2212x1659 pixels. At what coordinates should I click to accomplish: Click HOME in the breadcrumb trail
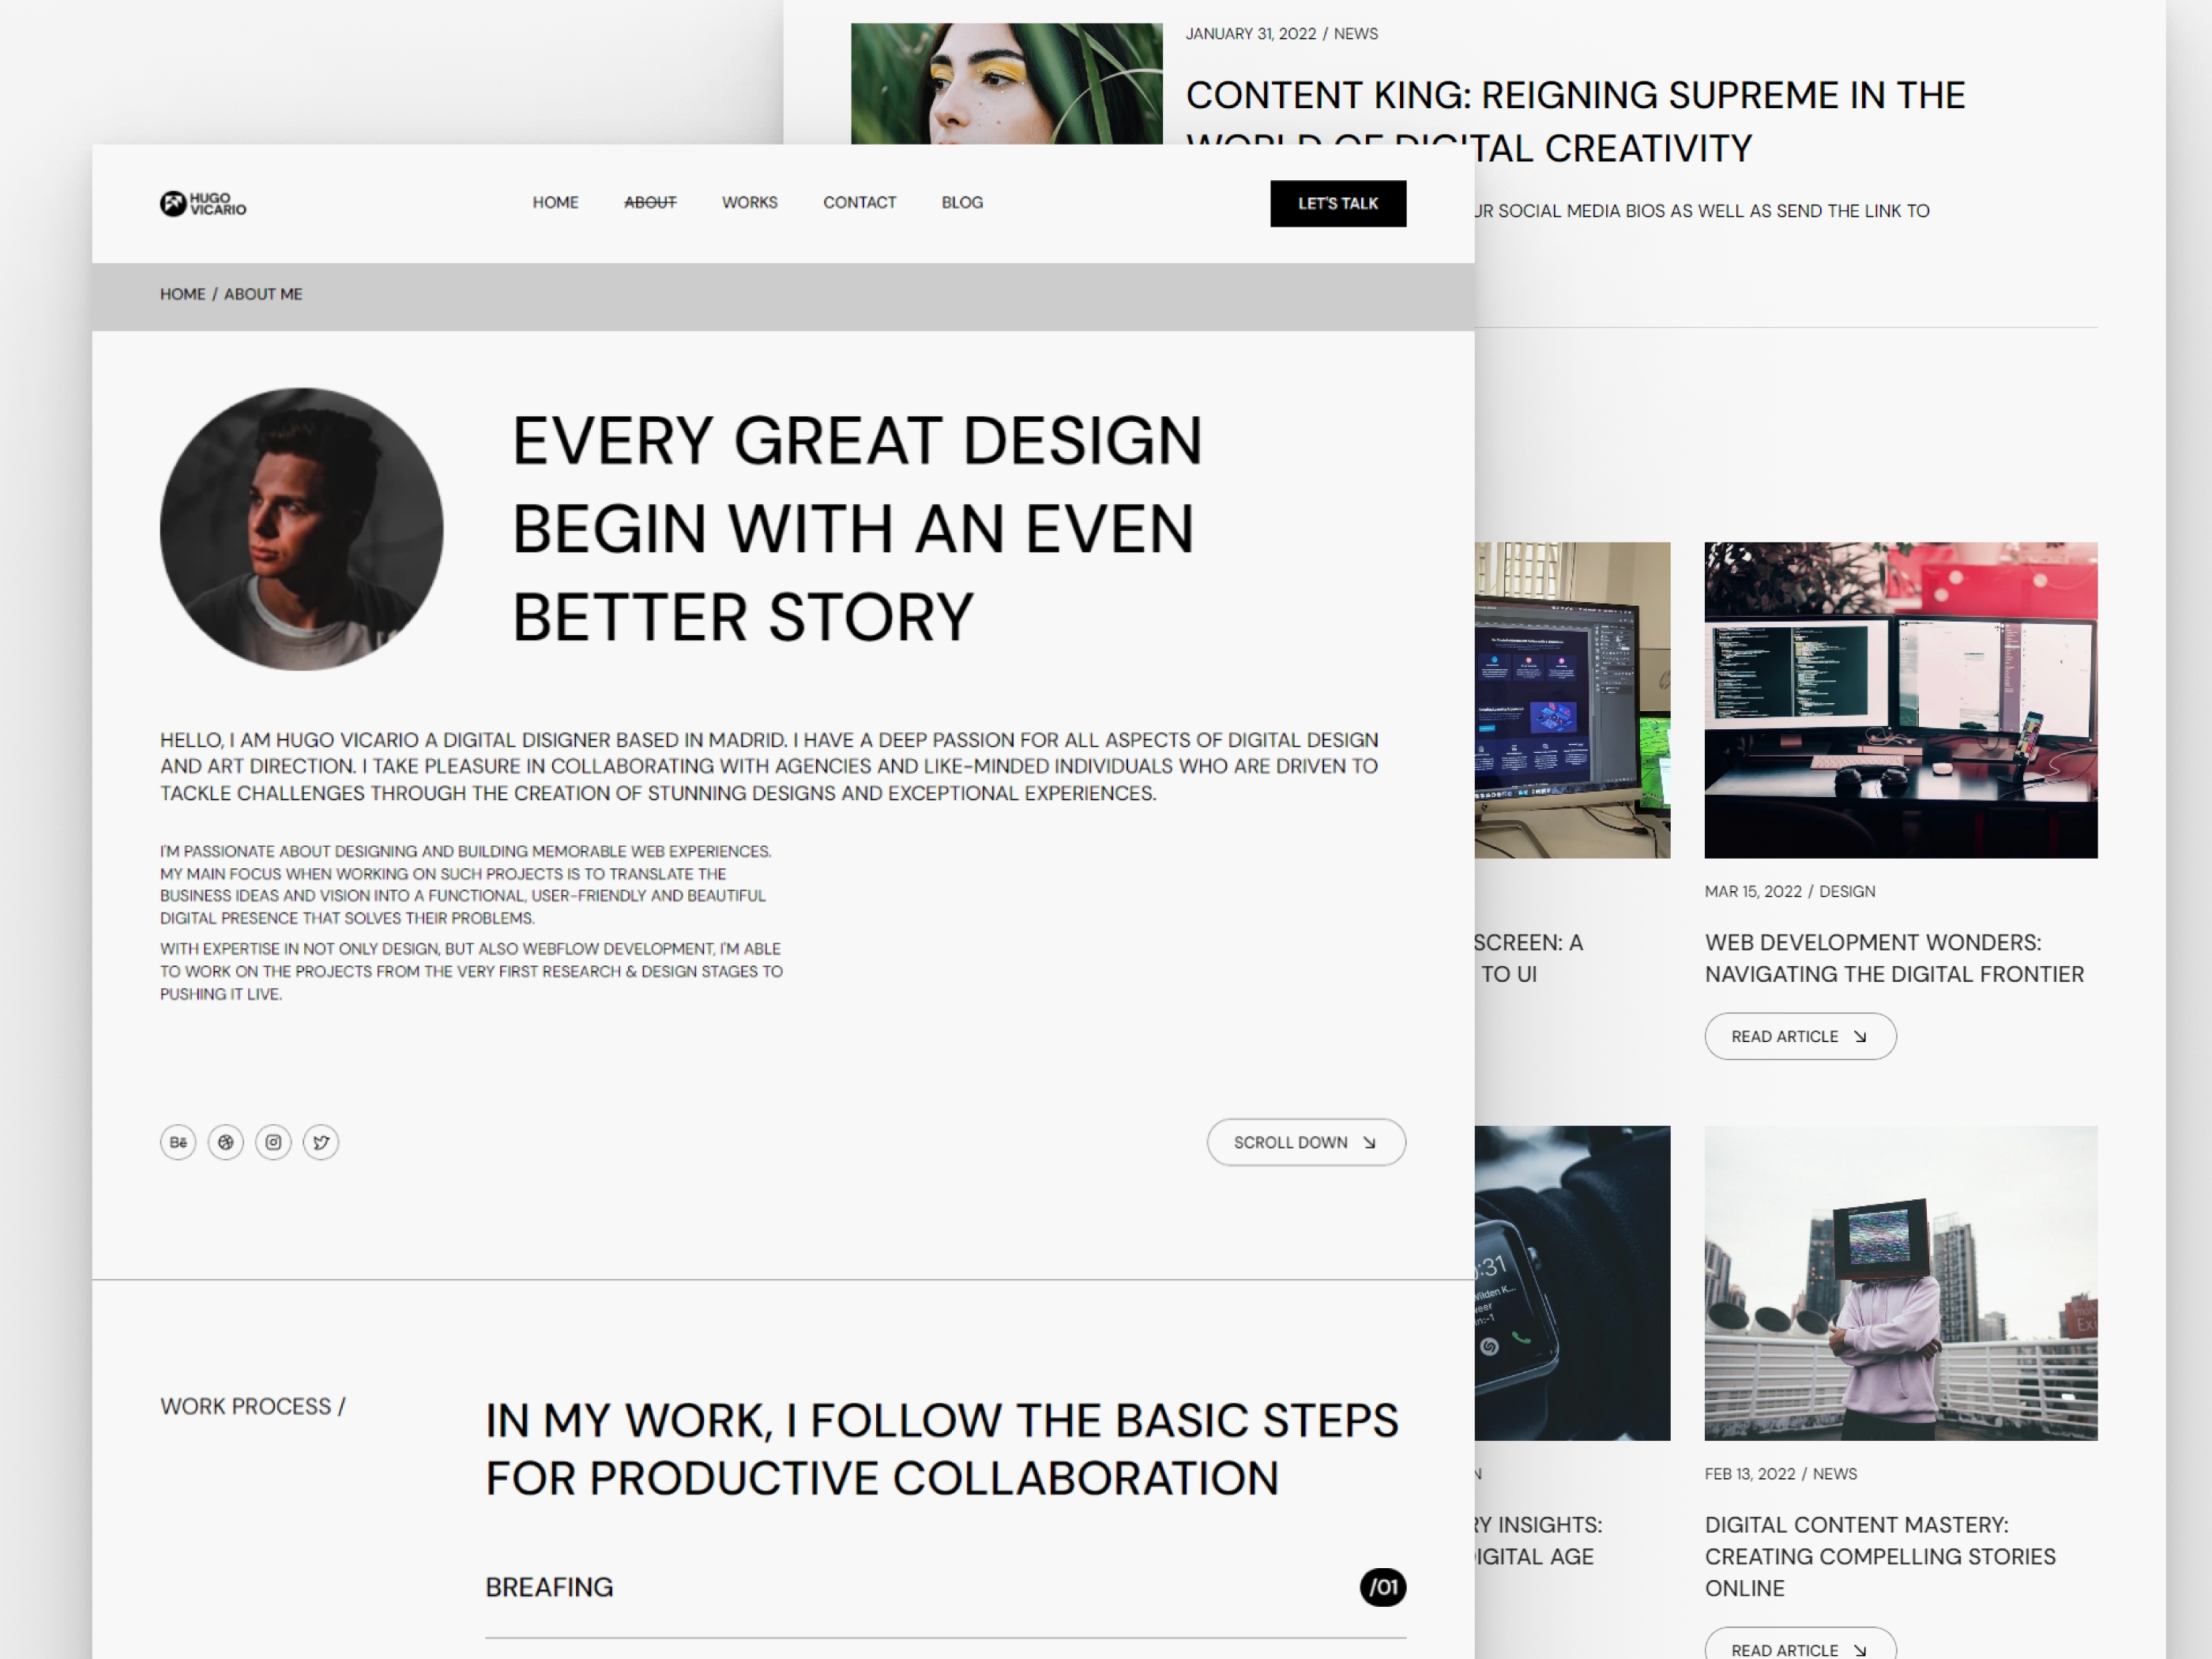pos(182,294)
